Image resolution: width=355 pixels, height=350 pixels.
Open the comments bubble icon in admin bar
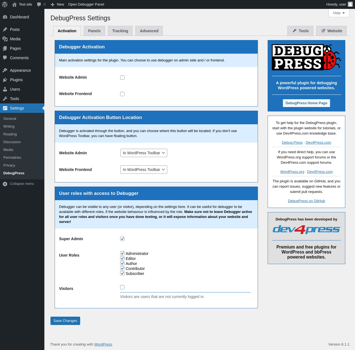(x=39, y=4)
